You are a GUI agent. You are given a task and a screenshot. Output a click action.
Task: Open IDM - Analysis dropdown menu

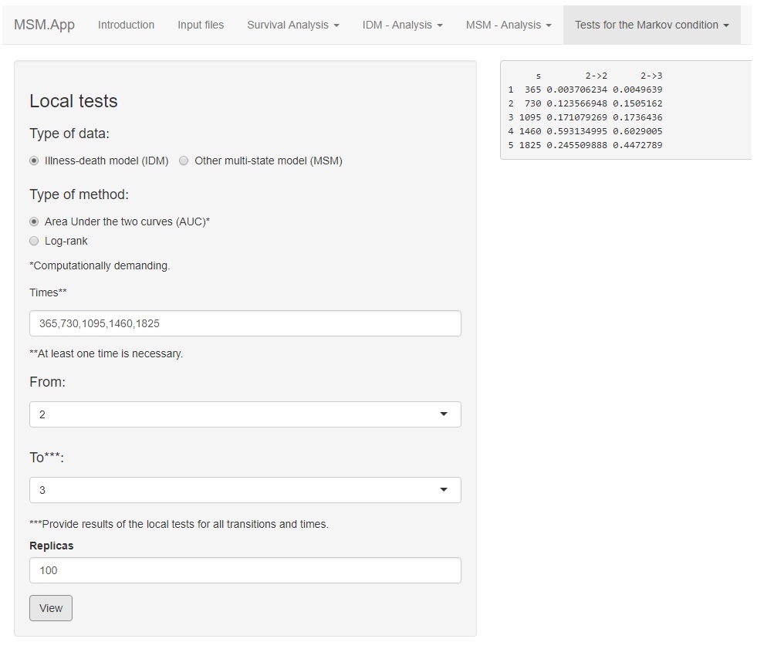(x=402, y=25)
